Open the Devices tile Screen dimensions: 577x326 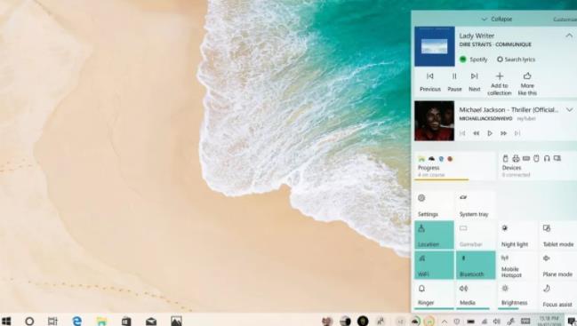(538, 166)
